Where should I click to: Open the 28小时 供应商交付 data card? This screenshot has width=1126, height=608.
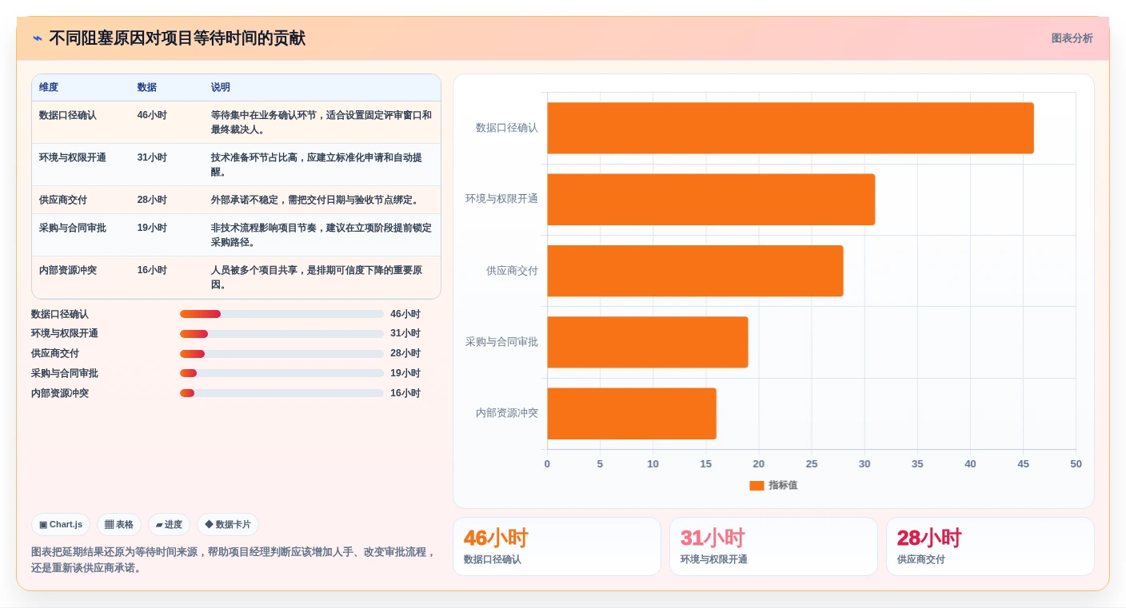pyautogui.click(x=990, y=546)
